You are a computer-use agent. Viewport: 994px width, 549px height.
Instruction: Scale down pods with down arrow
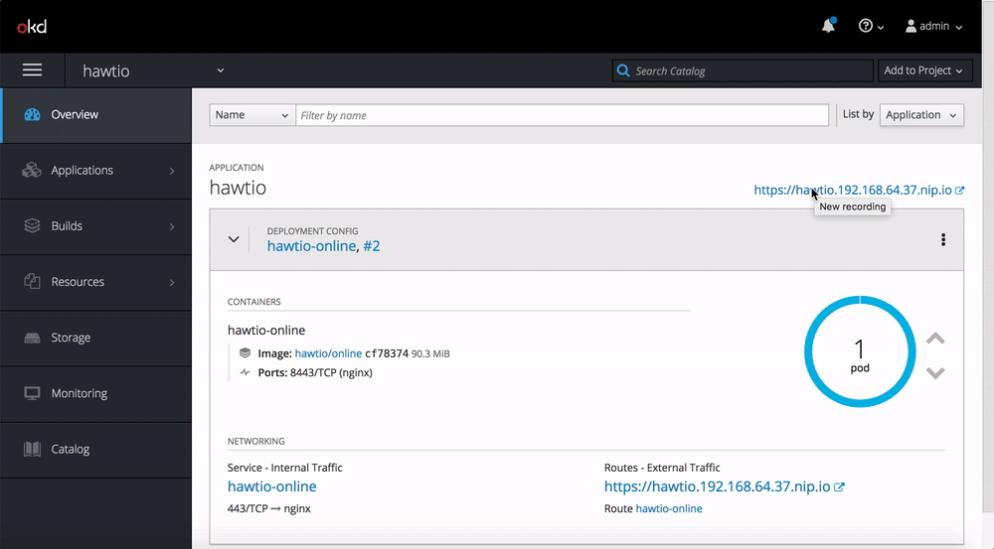click(935, 372)
